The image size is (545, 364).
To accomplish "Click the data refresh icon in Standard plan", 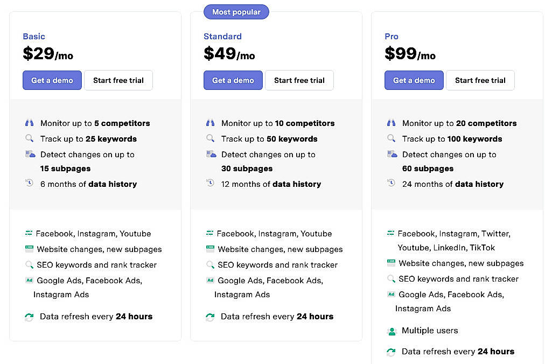I will 210,317.
